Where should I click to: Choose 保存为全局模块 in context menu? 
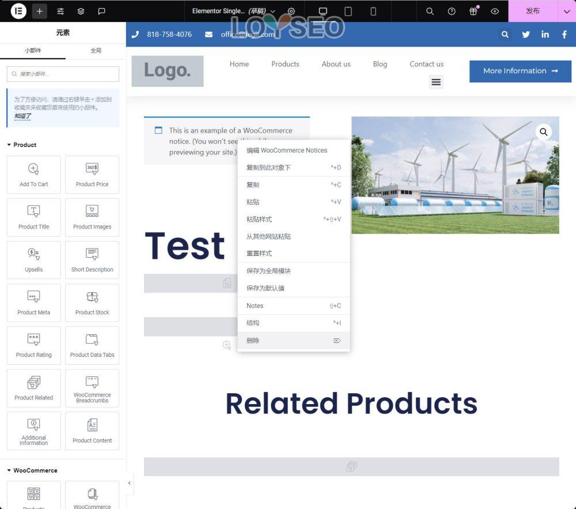pyautogui.click(x=294, y=271)
